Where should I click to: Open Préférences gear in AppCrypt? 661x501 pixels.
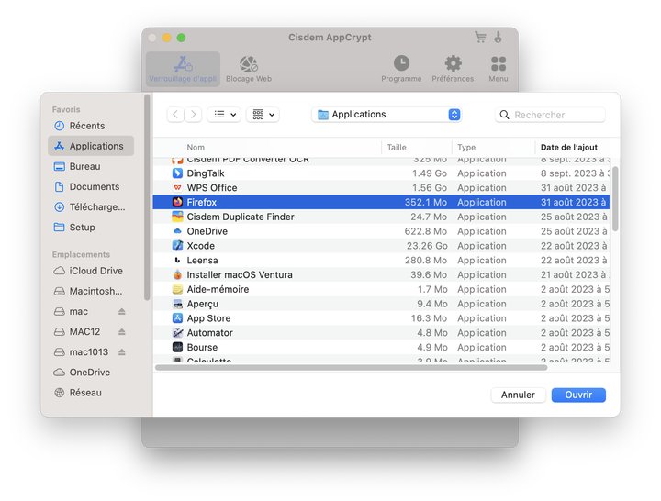tap(453, 69)
